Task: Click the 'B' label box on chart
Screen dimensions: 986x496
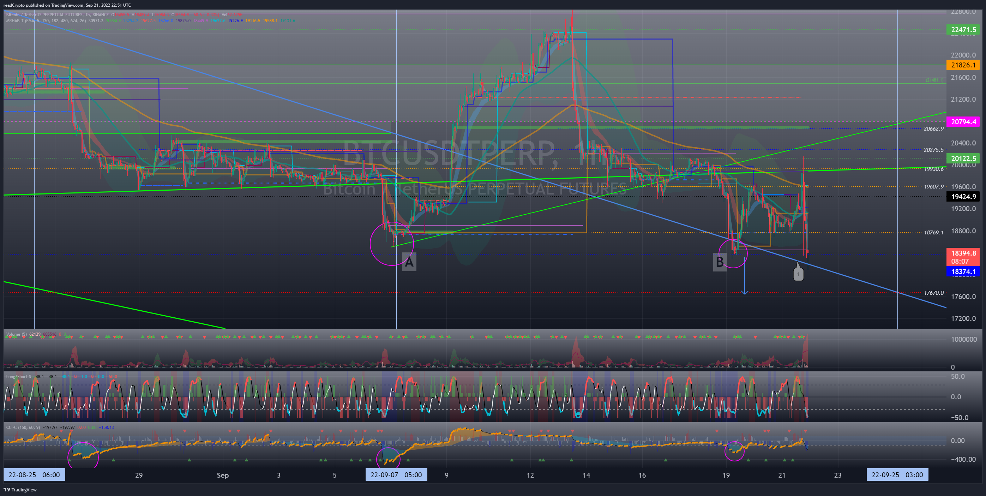Action: pyautogui.click(x=720, y=262)
